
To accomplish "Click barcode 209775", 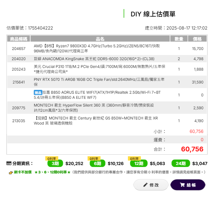I will coord(19,108).
